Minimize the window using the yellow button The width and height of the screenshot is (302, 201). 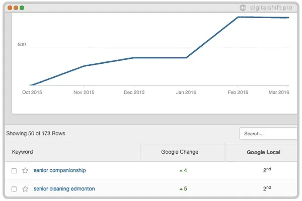(16, 8)
